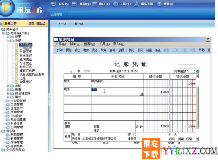Click the 备查 toolbar button
This screenshot has height=160, width=218.
pyautogui.click(x=158, y=50)
